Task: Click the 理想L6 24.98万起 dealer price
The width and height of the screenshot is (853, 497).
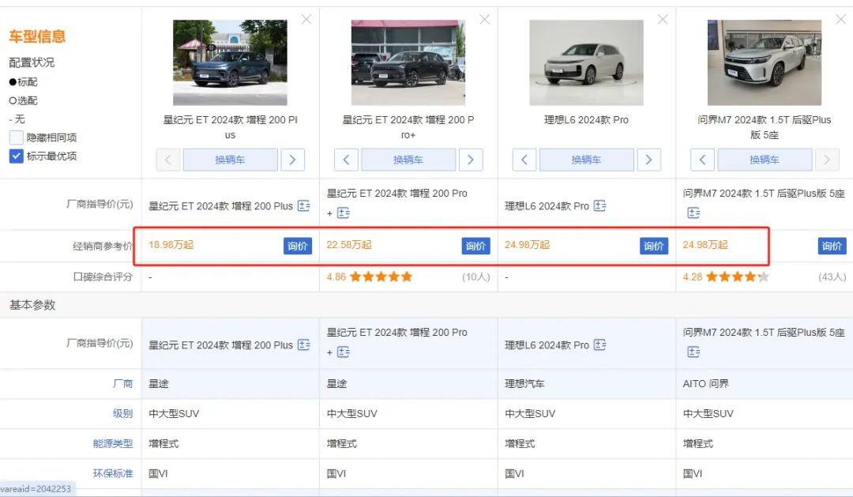Action: [527, 245]
